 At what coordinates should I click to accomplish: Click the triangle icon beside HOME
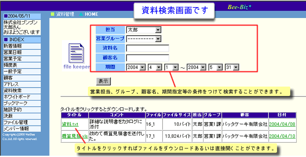(x=81, y=14)
